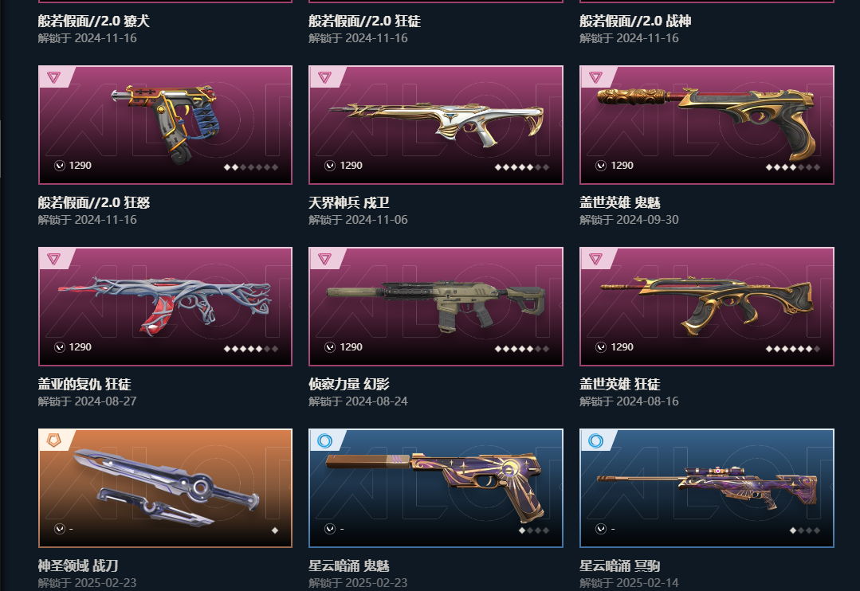Click the pink tier icon on 盖亚的复仇 狂徒
Viewport: 860px width, 591px height.
(53, 259)
